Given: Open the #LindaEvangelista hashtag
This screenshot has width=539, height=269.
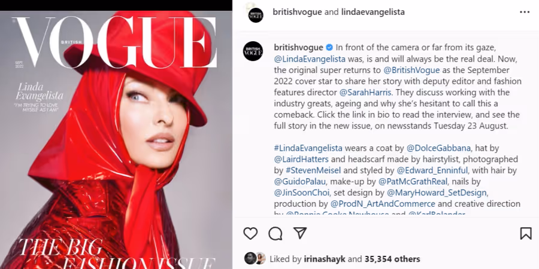Looking at the screenshot, I should point(308,148).
